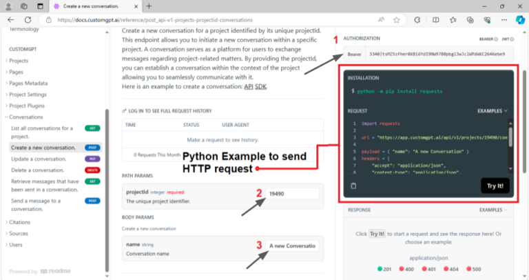The height and width of the screenshot is (280, 529).
Task: Open browser essentials heart icon
Action: click(x=487, y=20)
